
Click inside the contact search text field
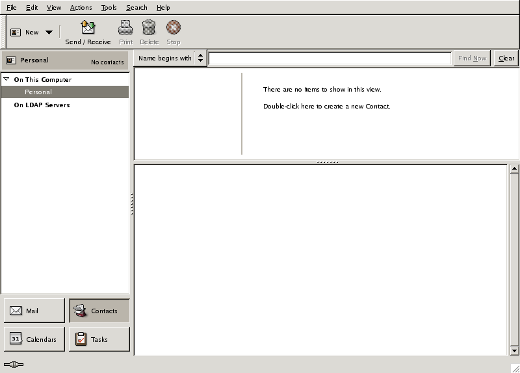coord(330,58)
